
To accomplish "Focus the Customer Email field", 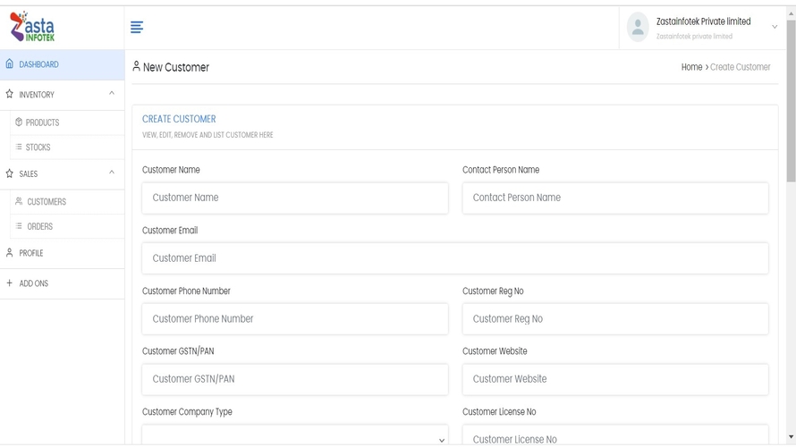I will [x=454, y=258].
